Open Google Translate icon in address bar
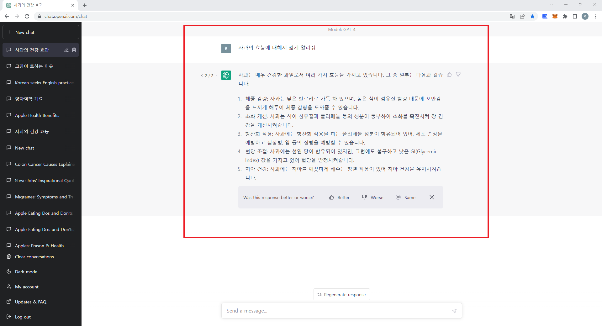This screenshot has height=326, width=602. coord(512,16)
